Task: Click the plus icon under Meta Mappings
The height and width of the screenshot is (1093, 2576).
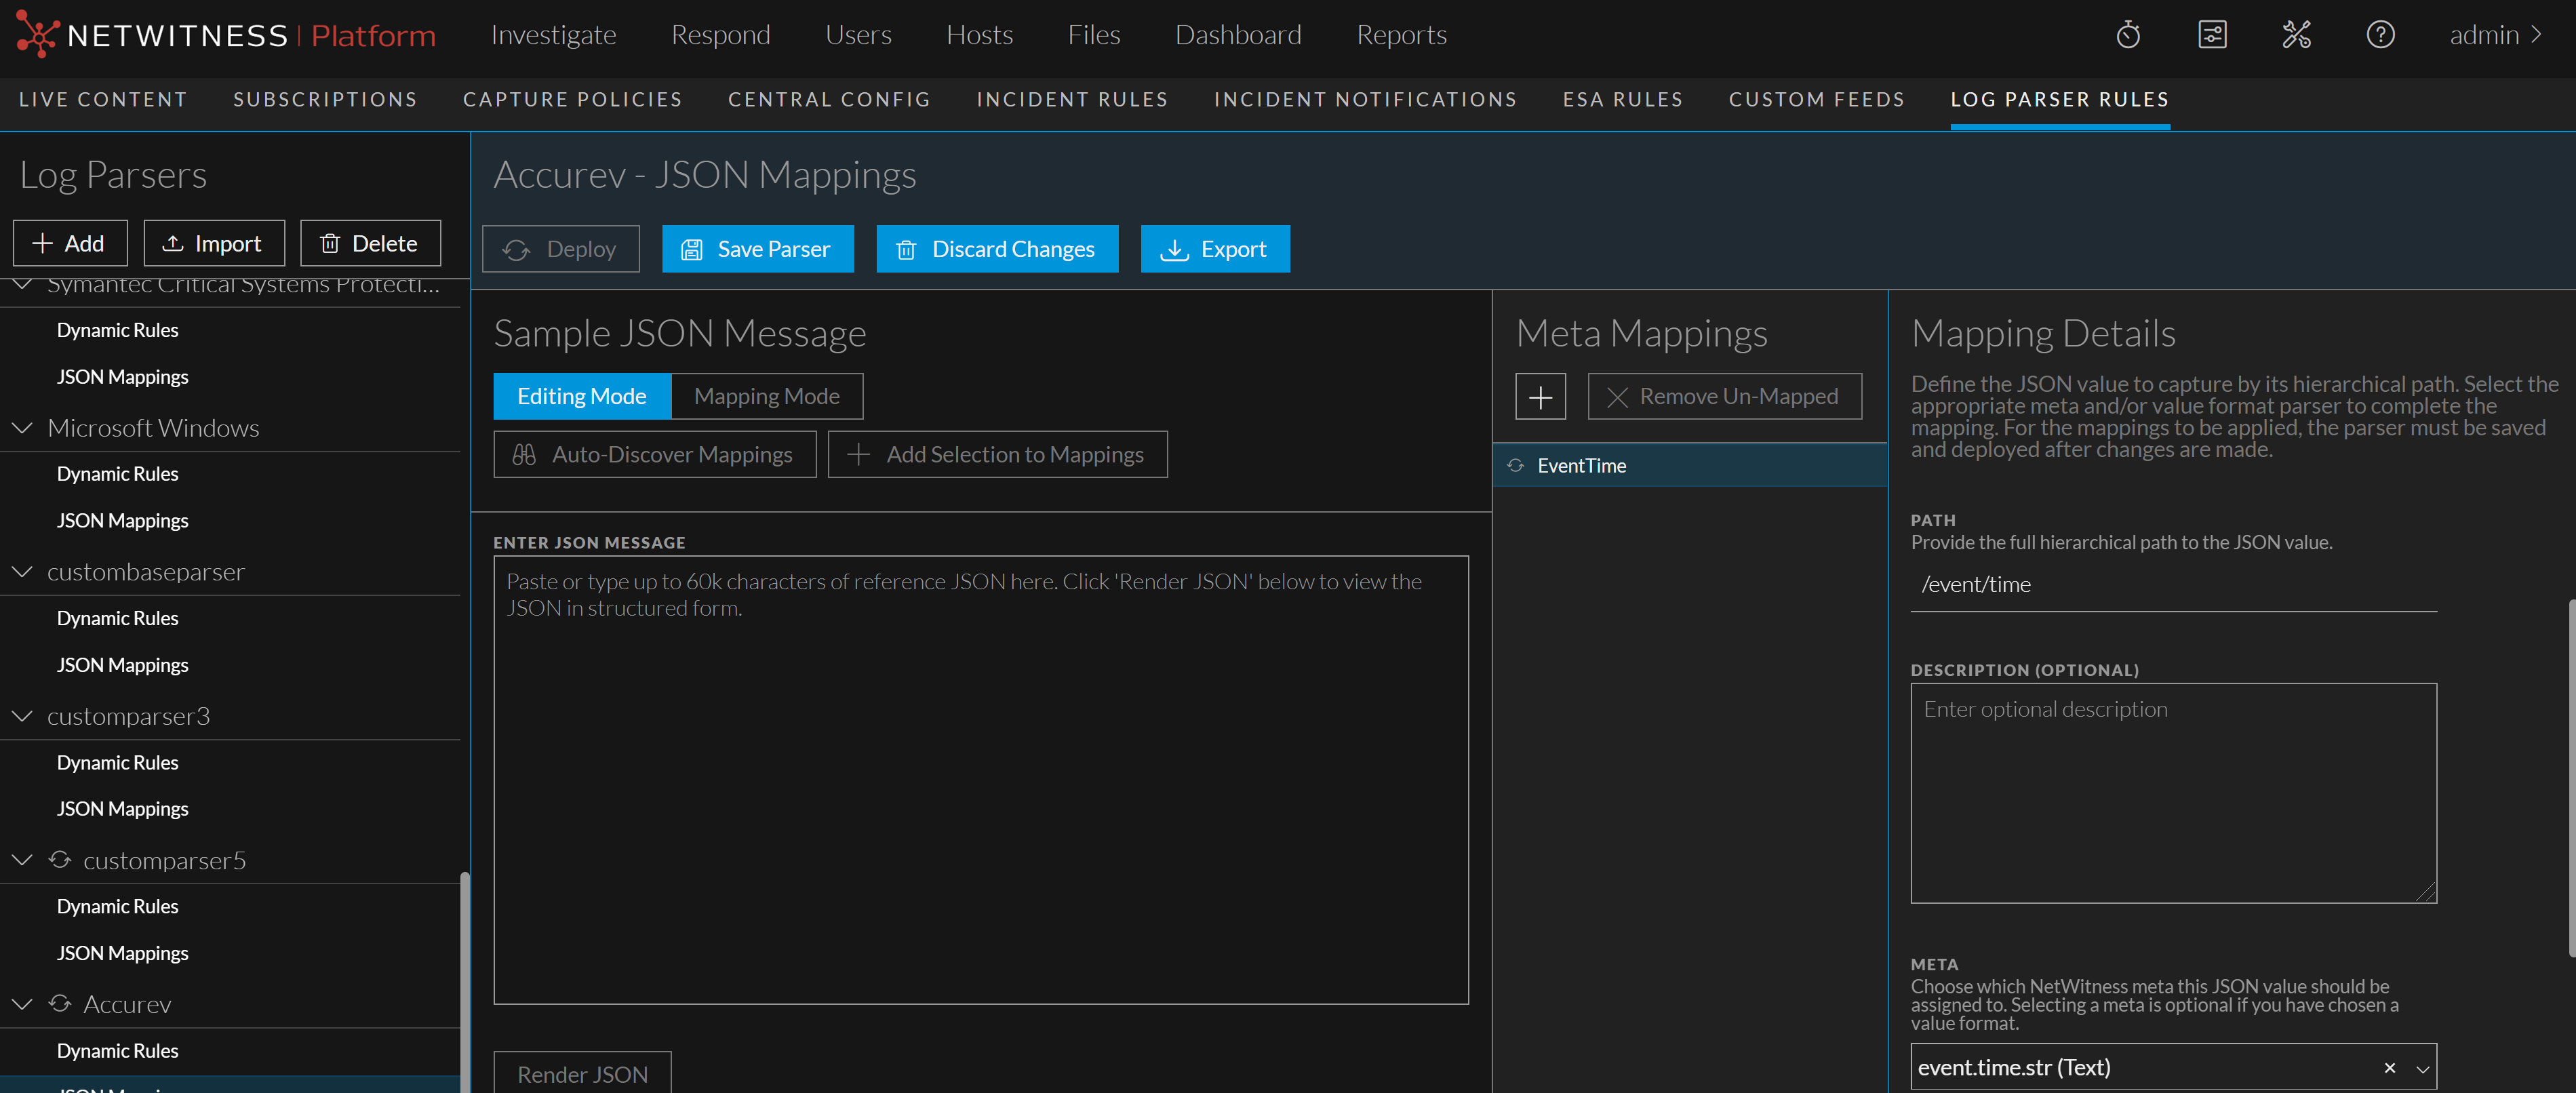Action: 1540,397
